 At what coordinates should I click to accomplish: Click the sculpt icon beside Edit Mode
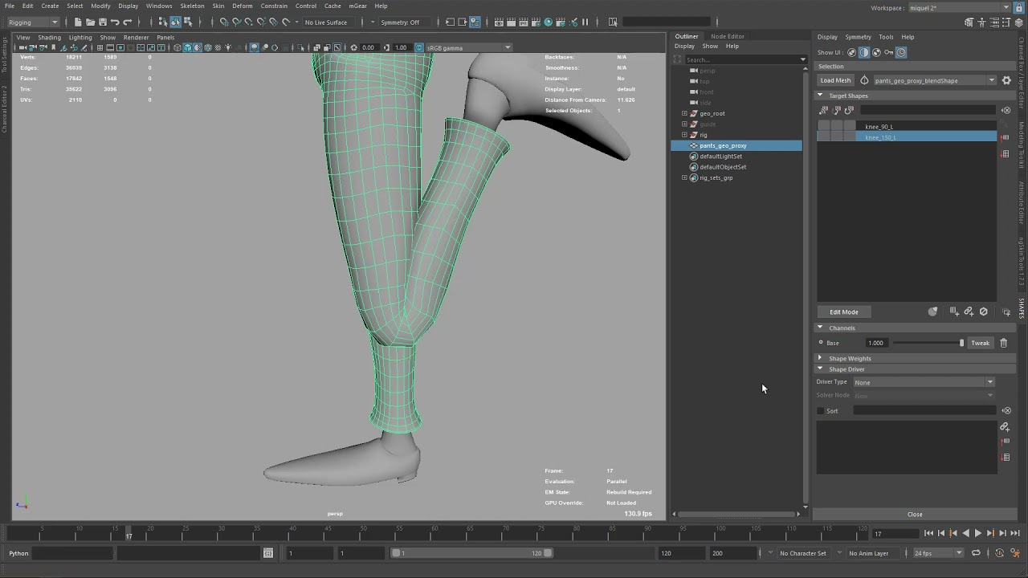pos(932,311)
